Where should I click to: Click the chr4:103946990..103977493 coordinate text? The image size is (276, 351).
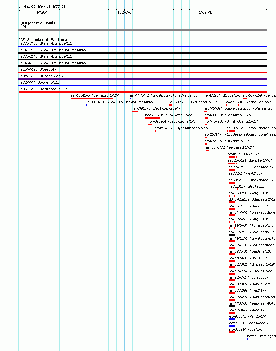click(42, 6)
